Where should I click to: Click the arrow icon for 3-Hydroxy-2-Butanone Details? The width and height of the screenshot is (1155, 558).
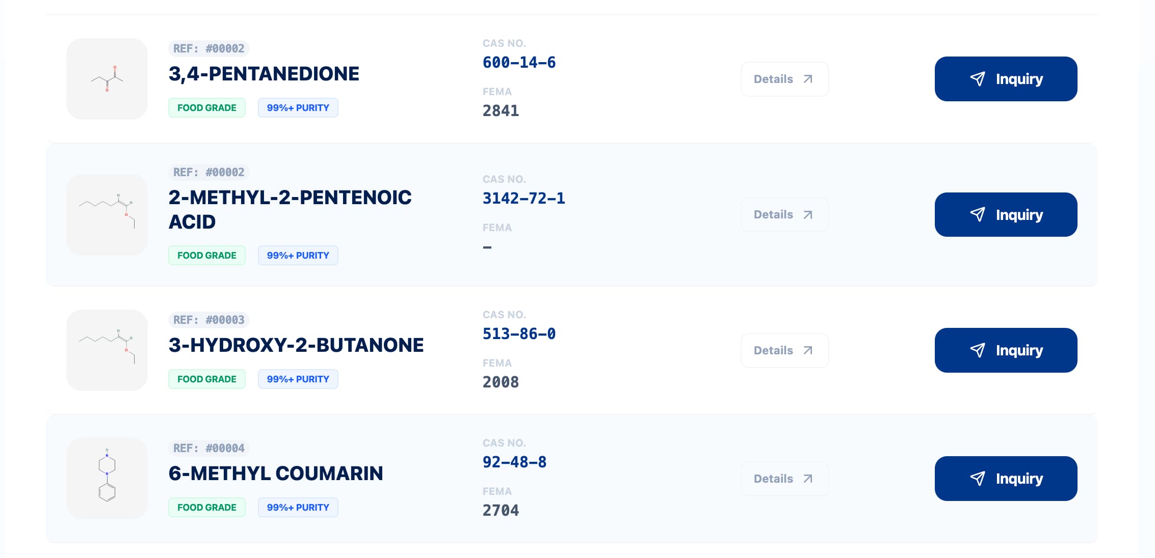[x=808, y=350]
